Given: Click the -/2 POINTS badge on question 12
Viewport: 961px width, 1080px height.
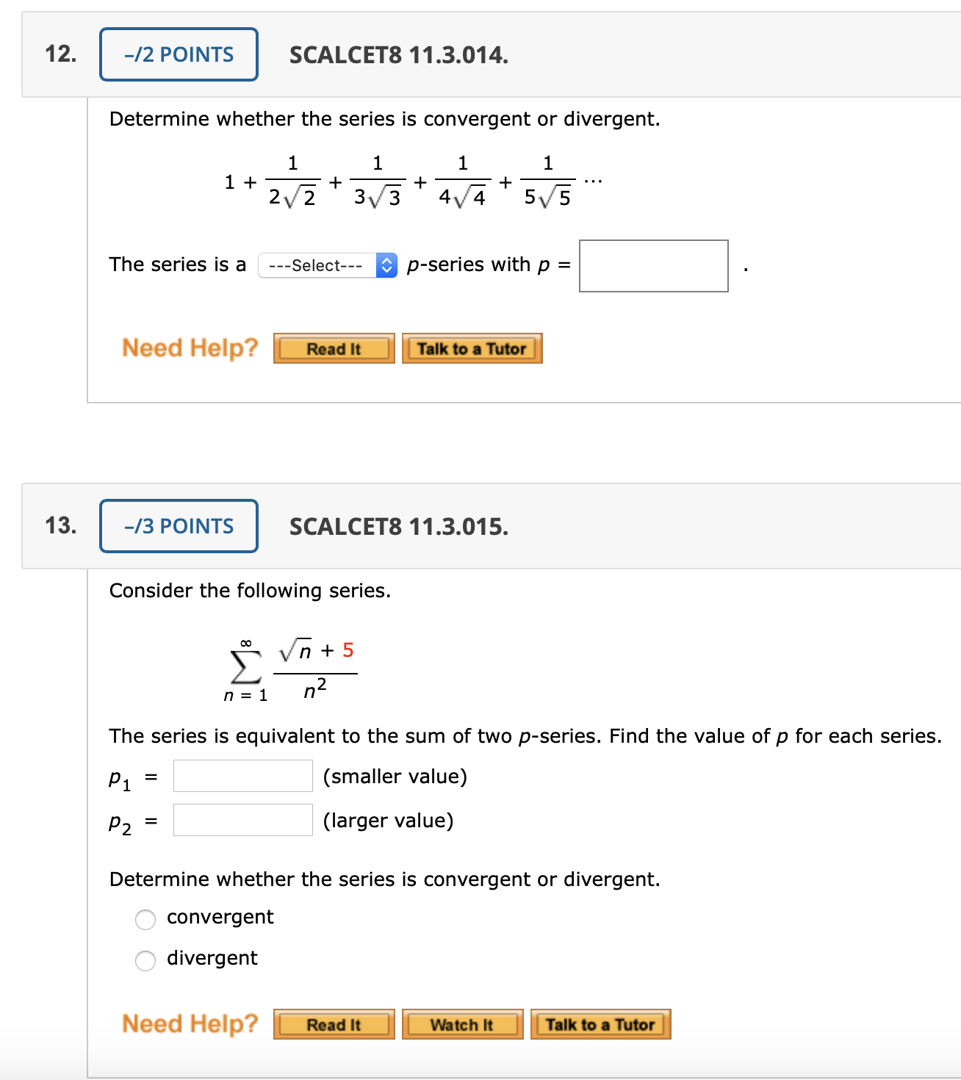Looking at the screenshot, I should point(178,54).
